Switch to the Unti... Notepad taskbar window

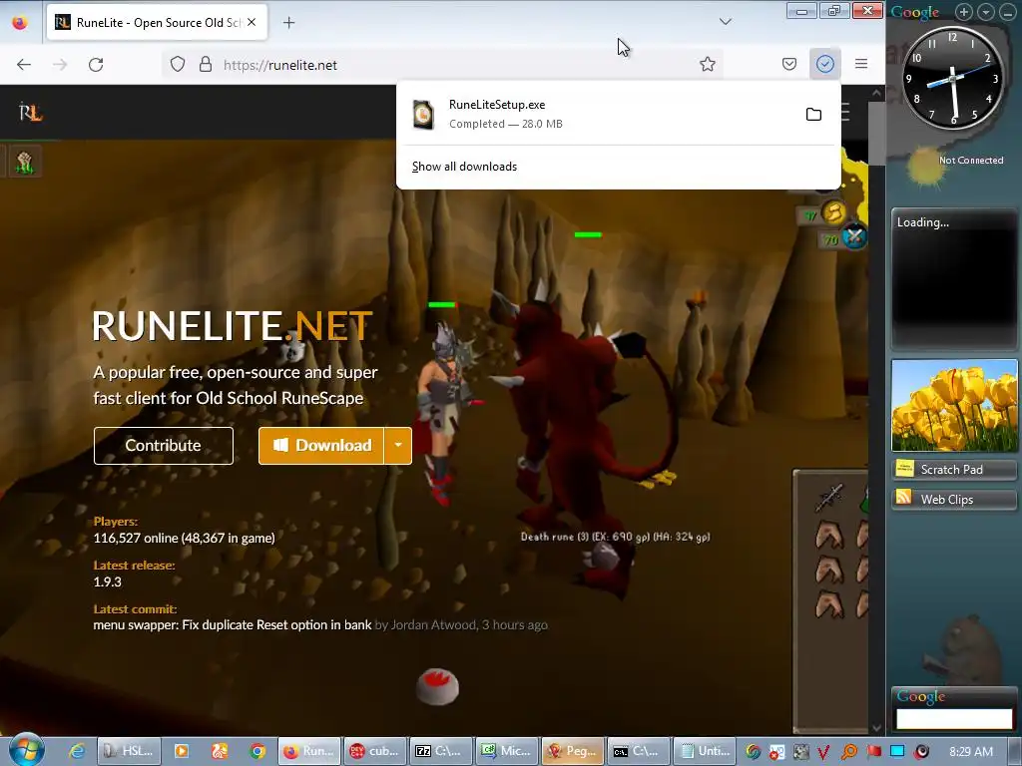[704, 751]
